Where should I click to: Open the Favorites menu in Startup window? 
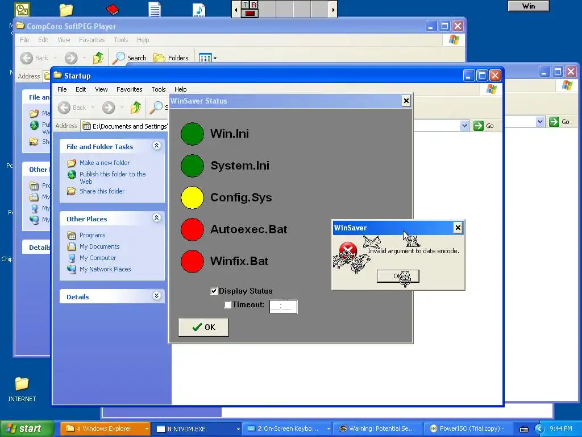pos(129,89)
